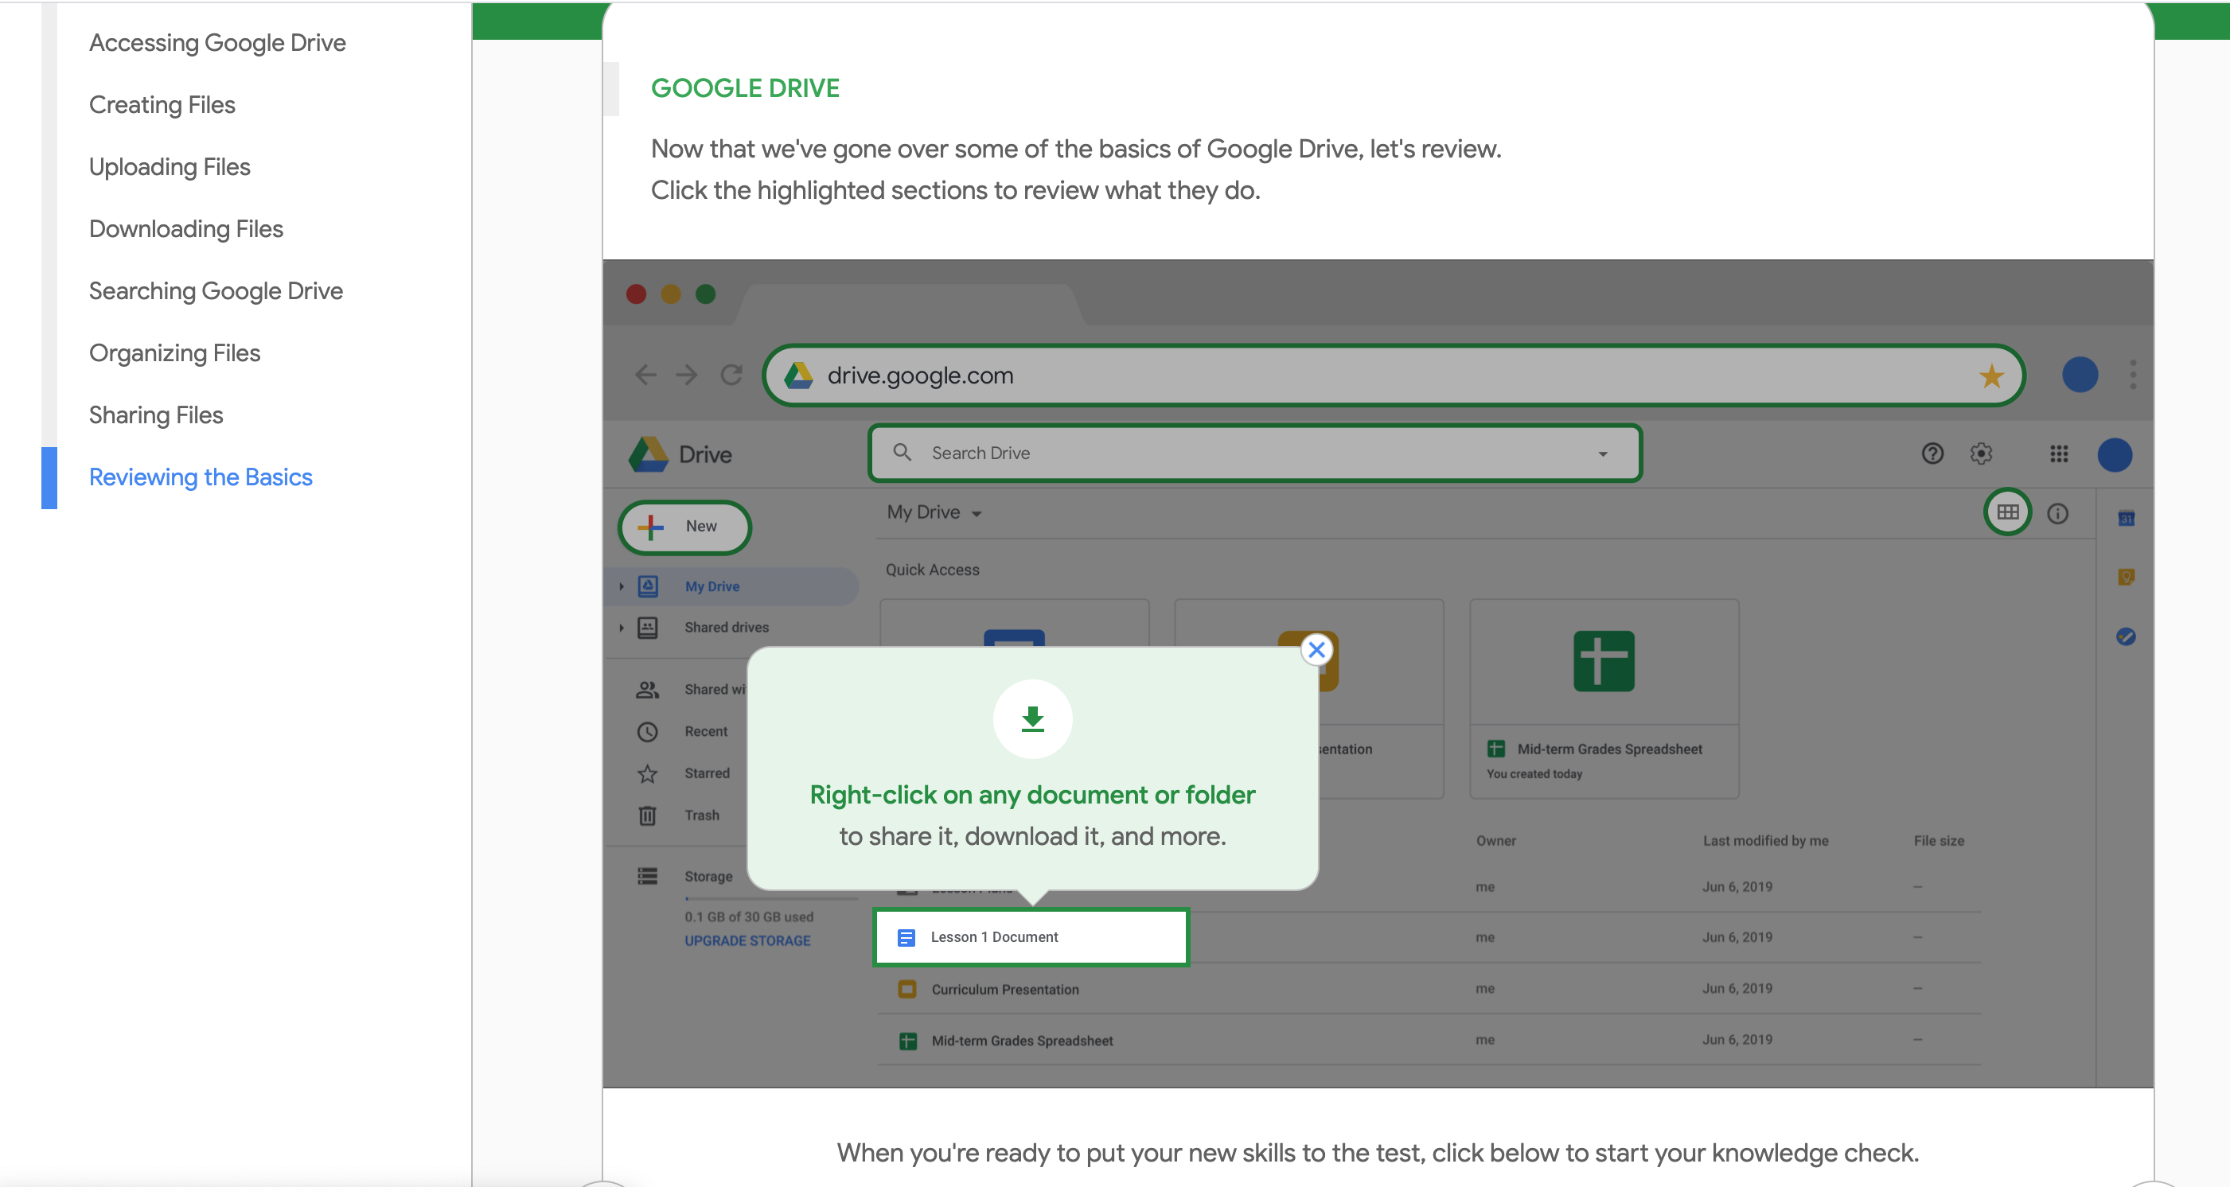The width and height of the screenshot is (2230, 1187).
Task: Go to the Downloading Files lesson
Action: pyautogui.click(x=186, y=228)
